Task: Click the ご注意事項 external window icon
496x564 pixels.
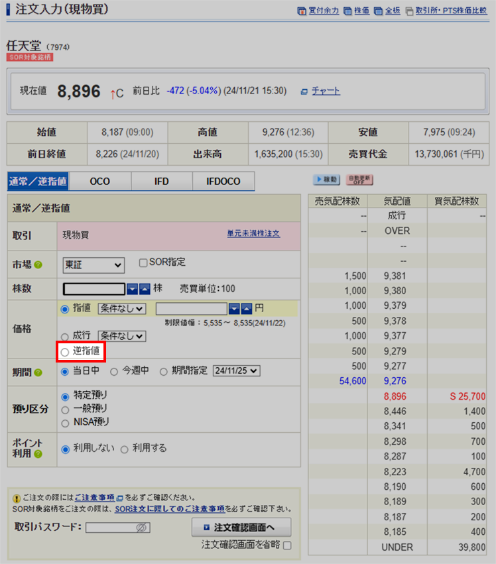Action: click(x=120, y=498)
